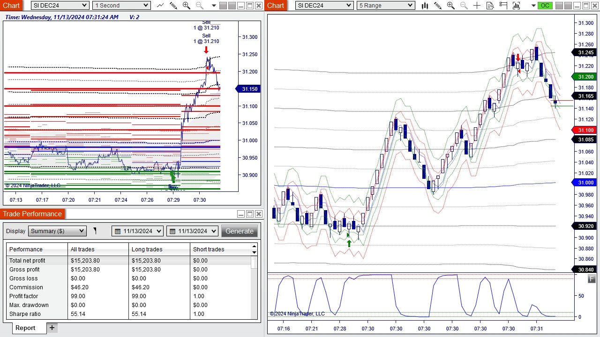Click the Generate button
Viewport: 600px width, 337px height.
(240, 231)
